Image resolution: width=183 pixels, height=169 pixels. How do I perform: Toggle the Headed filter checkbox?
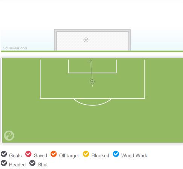point(4,163)
